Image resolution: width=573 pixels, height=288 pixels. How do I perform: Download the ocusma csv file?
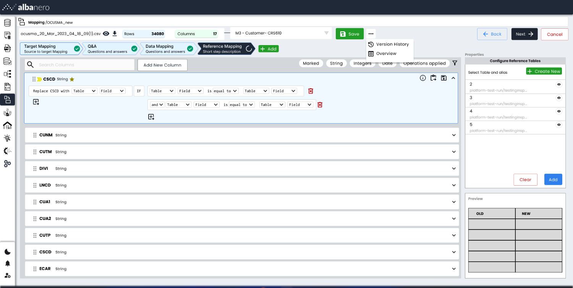(x=115, y=34)
